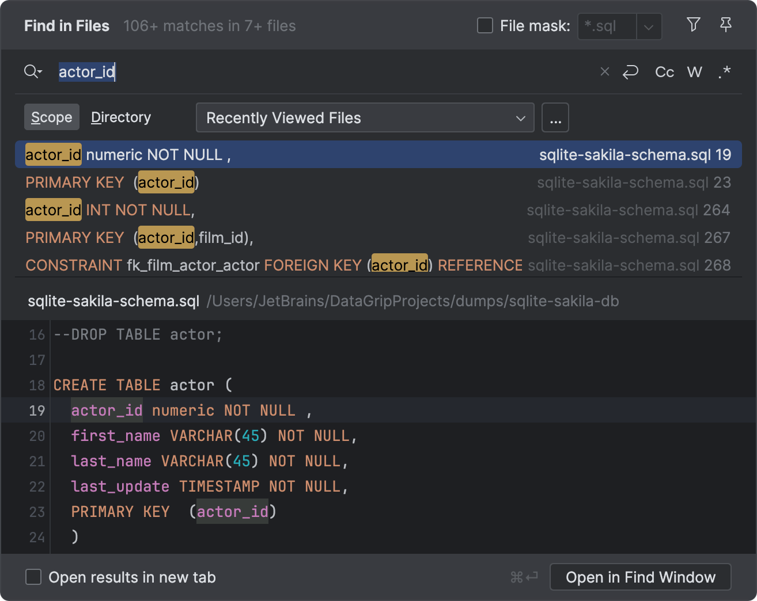Image resolution: width=757 pixels, height=601 pixels.
Task: Enable whole words matching with the W icon
Action: (x=694, y=71)
